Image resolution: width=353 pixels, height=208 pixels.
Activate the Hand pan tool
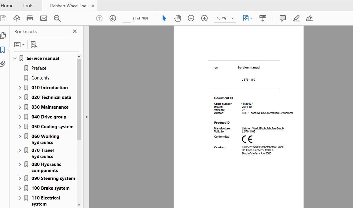click(178, 18)
